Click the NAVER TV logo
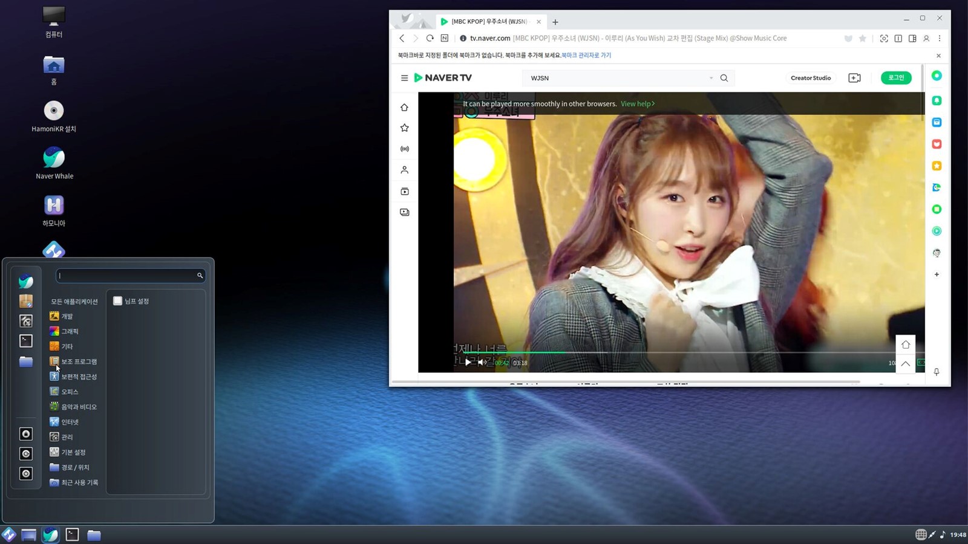Viewport: 968px width, 544px height. tap(443, 77)
